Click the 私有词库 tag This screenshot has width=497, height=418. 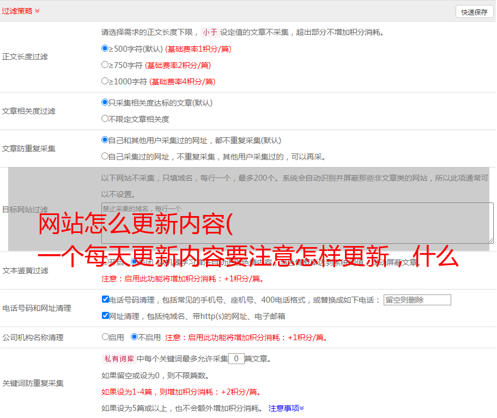(119, 359)
